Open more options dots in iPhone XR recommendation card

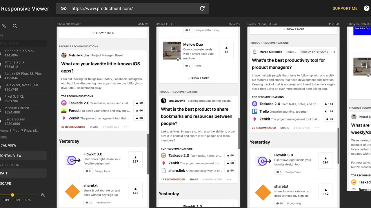coord(126,127)
